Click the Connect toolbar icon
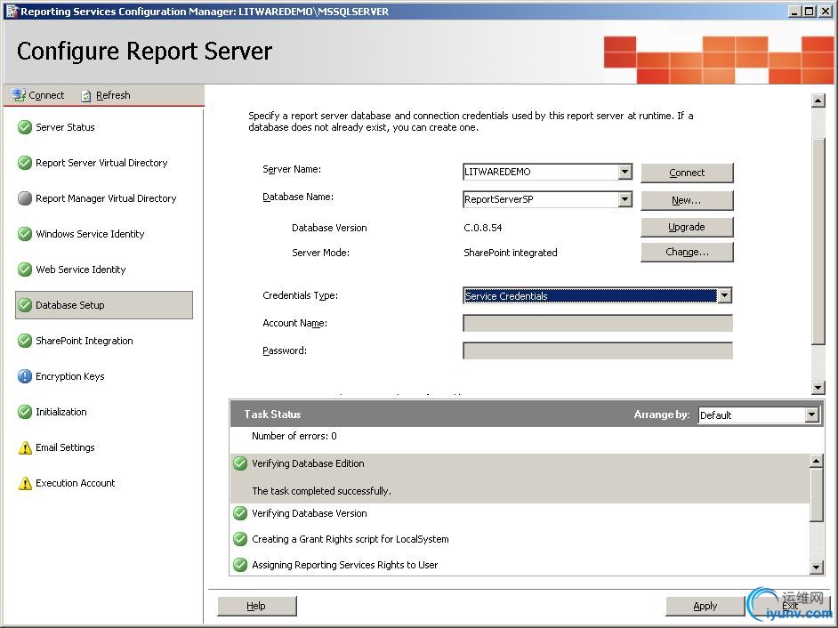The image size is (838, 628). pos(19,95)
